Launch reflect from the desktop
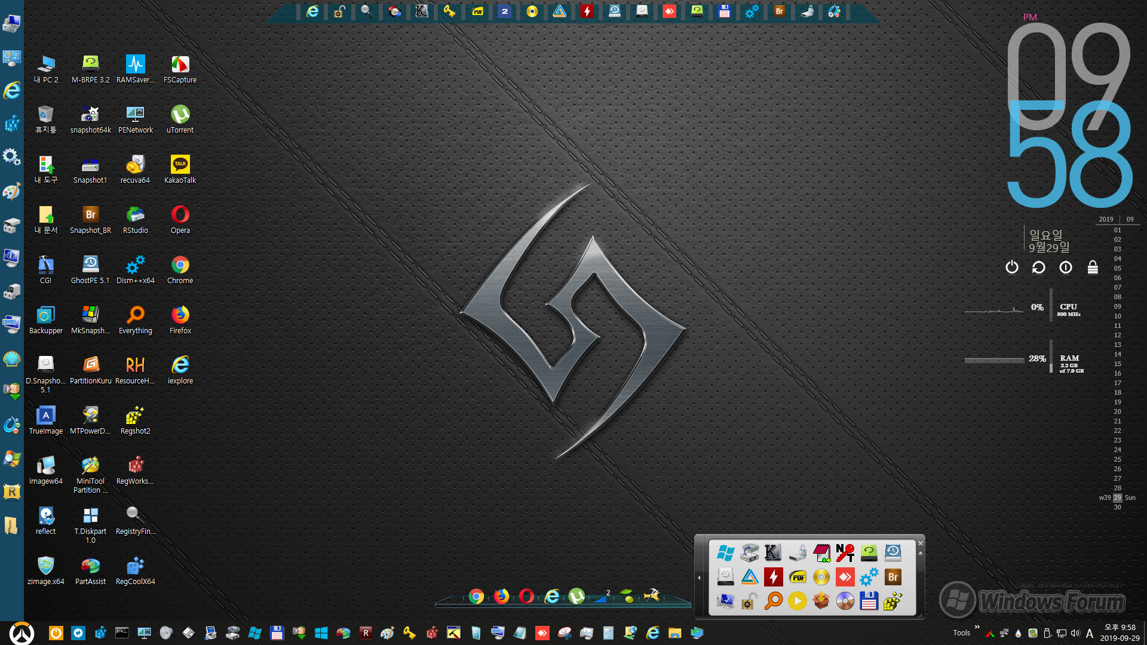Viewport: 1147px width, 645px height. [46, 520]
